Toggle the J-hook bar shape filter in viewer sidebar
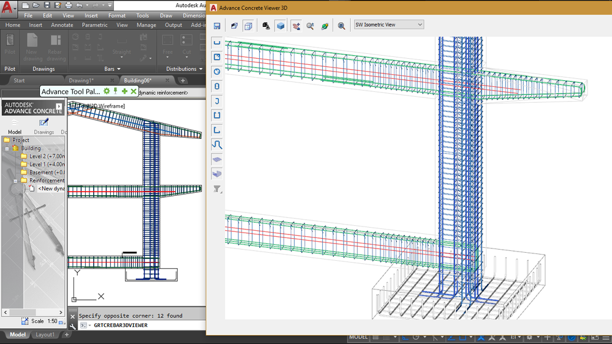Image resolution: width=612 pixels, height=344 pixels. (217, 101)
